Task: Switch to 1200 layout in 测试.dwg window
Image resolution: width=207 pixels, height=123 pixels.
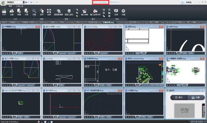Action: [x=143, y=53]
